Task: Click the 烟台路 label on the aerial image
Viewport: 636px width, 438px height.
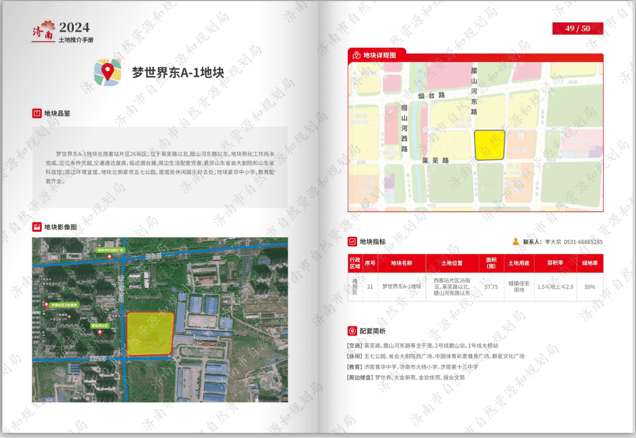Action: (x=153, y=256)
